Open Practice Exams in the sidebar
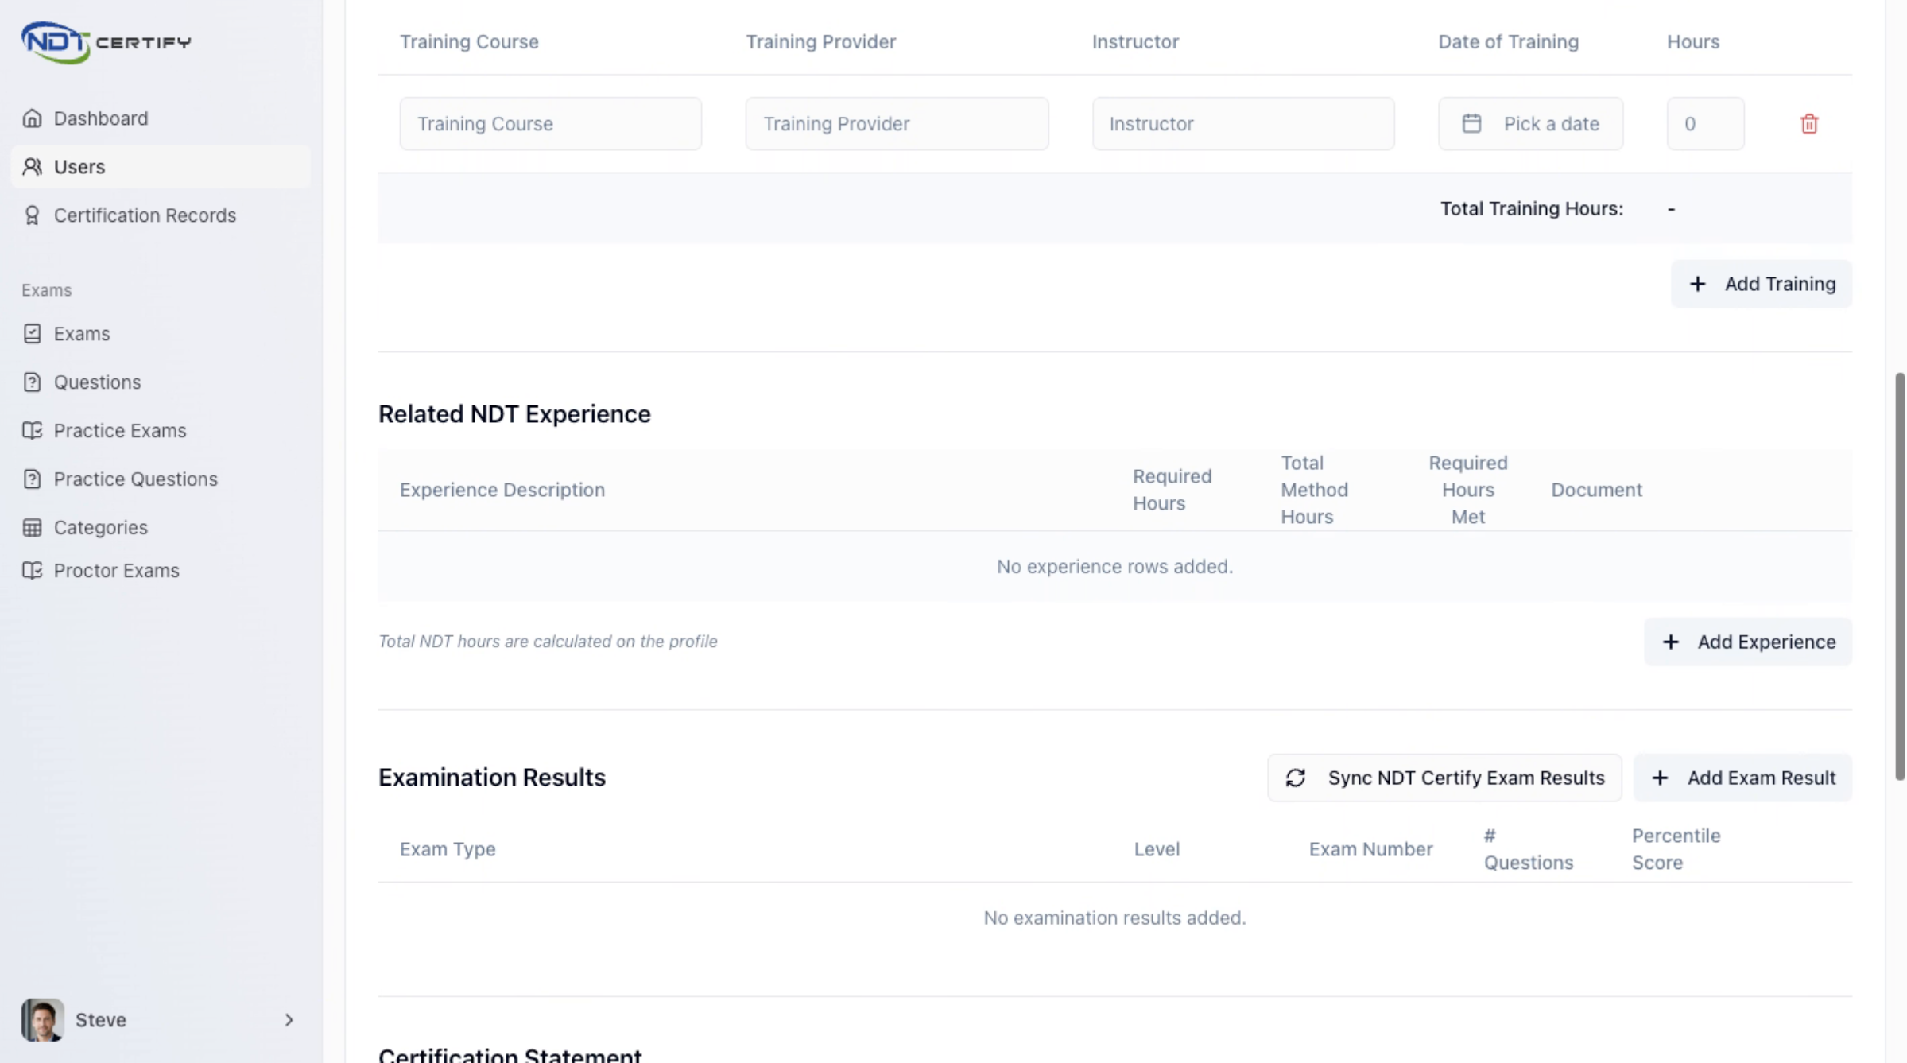1907x1063 pixels. click(x=161, y=431)
